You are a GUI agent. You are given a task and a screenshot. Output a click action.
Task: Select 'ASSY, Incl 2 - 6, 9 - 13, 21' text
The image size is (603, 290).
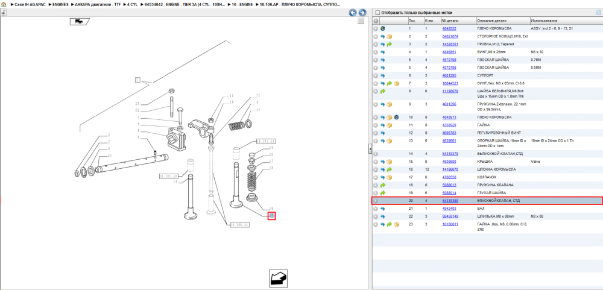[x=552, y=28]
